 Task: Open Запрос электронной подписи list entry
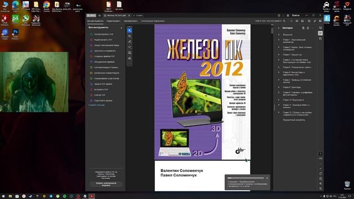(105, 45)
